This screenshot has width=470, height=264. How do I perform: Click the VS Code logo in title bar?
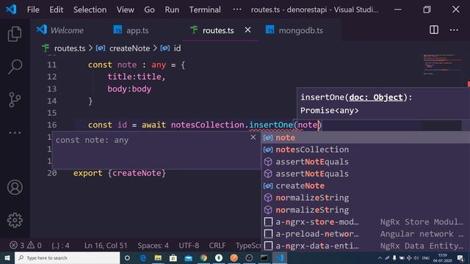[x=11, y=10]
